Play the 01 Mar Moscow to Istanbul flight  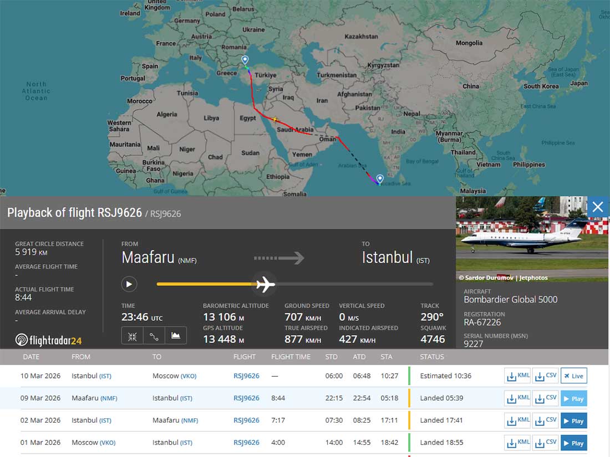coord(574,443)
